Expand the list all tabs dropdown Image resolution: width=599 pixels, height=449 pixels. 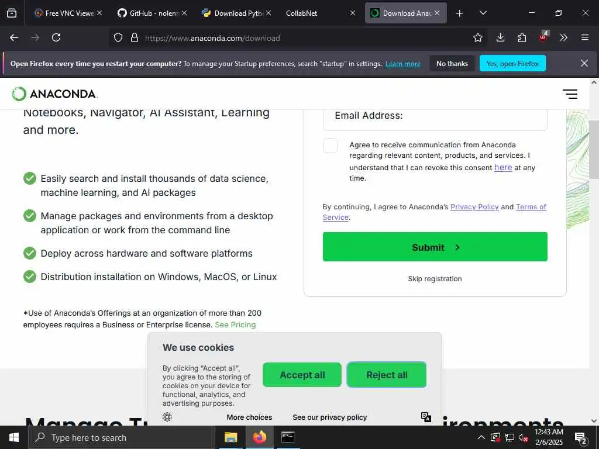pos(483,13)
